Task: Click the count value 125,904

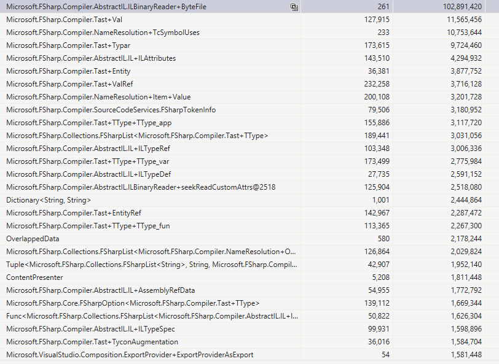Action: click(377, 187)
